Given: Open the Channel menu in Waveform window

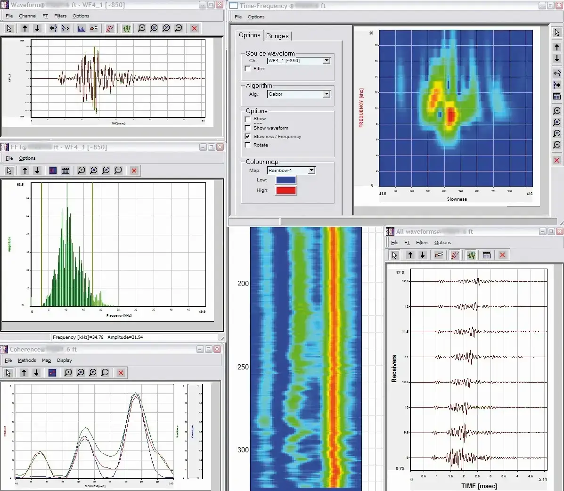Looking at the screenshot, I should coord(27,16).
